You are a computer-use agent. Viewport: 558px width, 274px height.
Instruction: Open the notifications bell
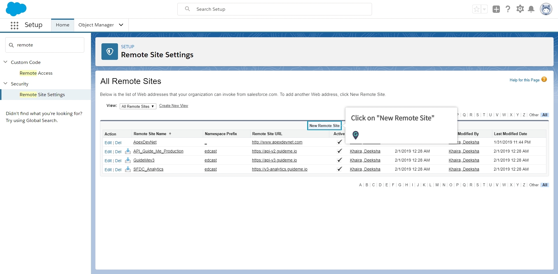click(x=531, y=9)
